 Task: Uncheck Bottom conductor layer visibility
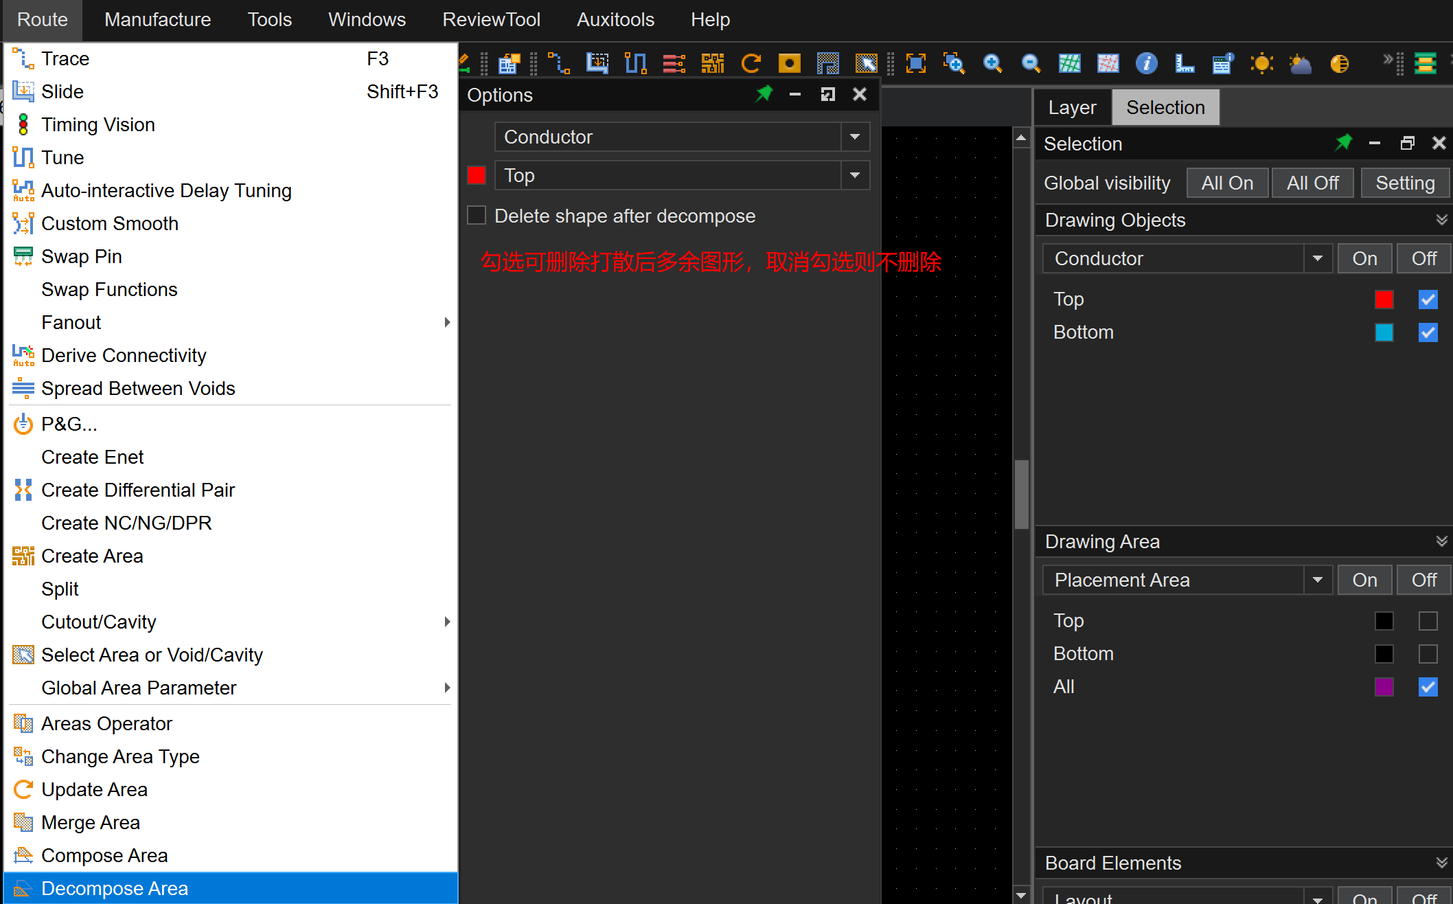tap(1428, 332)
